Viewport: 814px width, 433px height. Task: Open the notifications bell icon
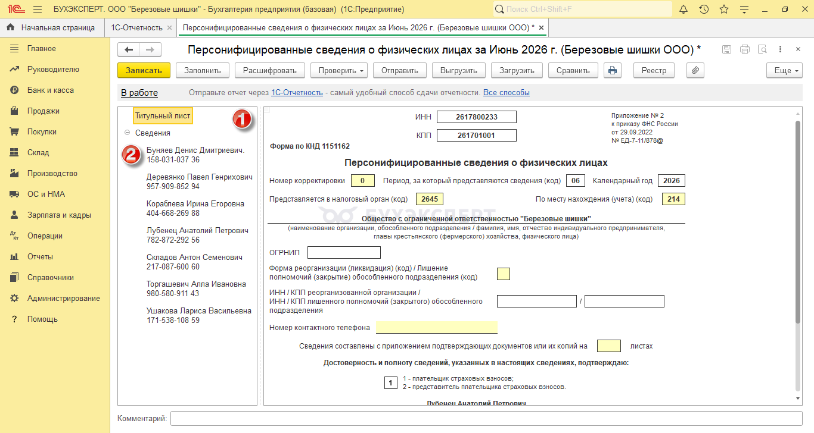[x=683, y=10]
